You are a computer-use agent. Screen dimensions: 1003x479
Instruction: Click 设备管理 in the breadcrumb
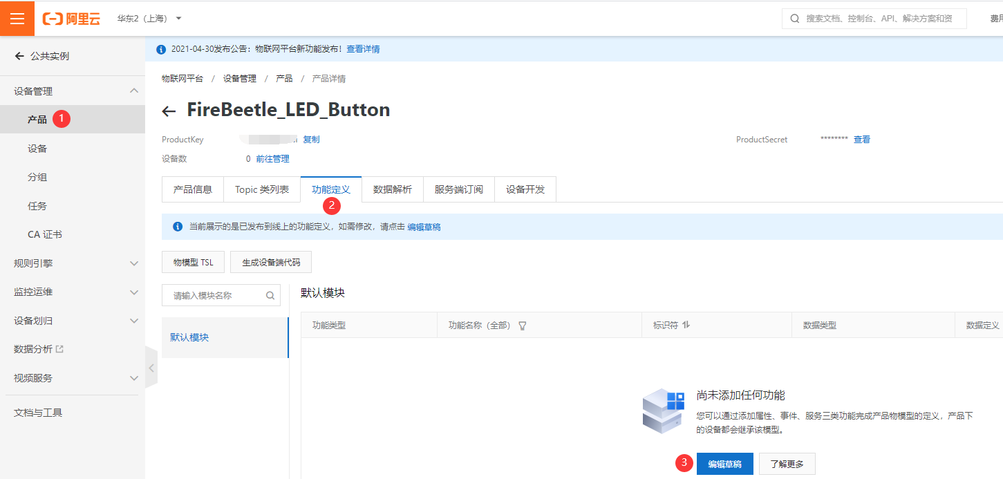click(240, 79)
